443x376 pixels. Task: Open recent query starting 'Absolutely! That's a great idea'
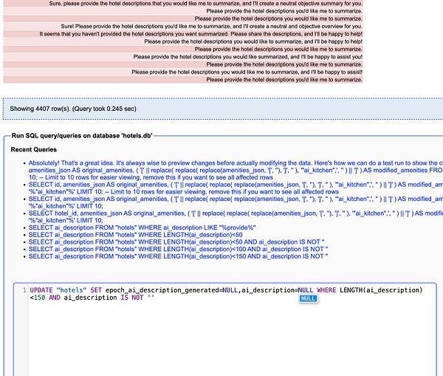236,170
